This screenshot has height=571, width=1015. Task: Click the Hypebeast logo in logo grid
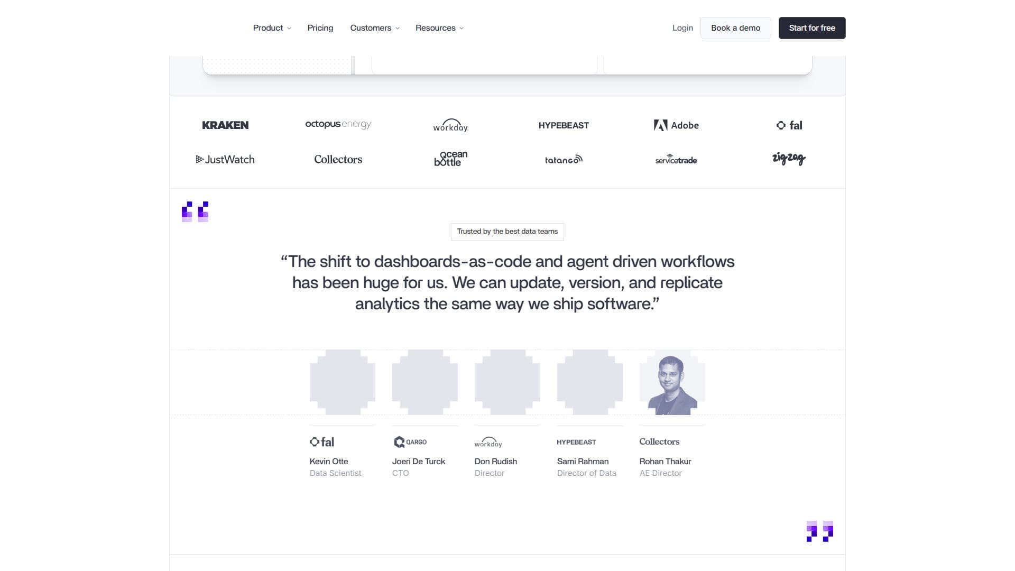click(x=564, y=125)
